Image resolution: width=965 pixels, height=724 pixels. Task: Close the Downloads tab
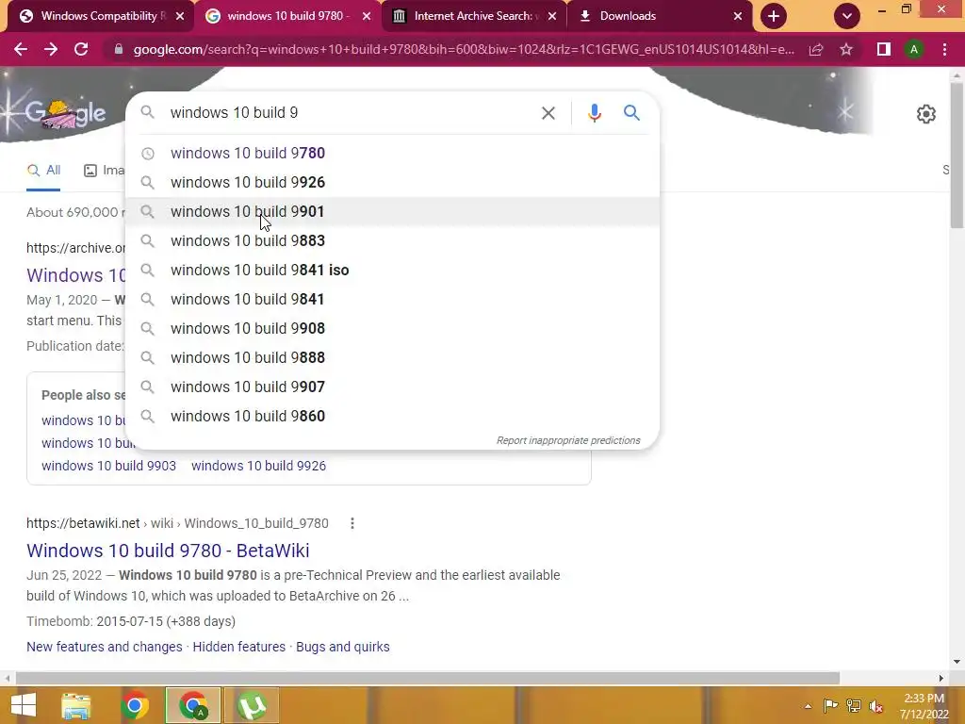point(738,16)
